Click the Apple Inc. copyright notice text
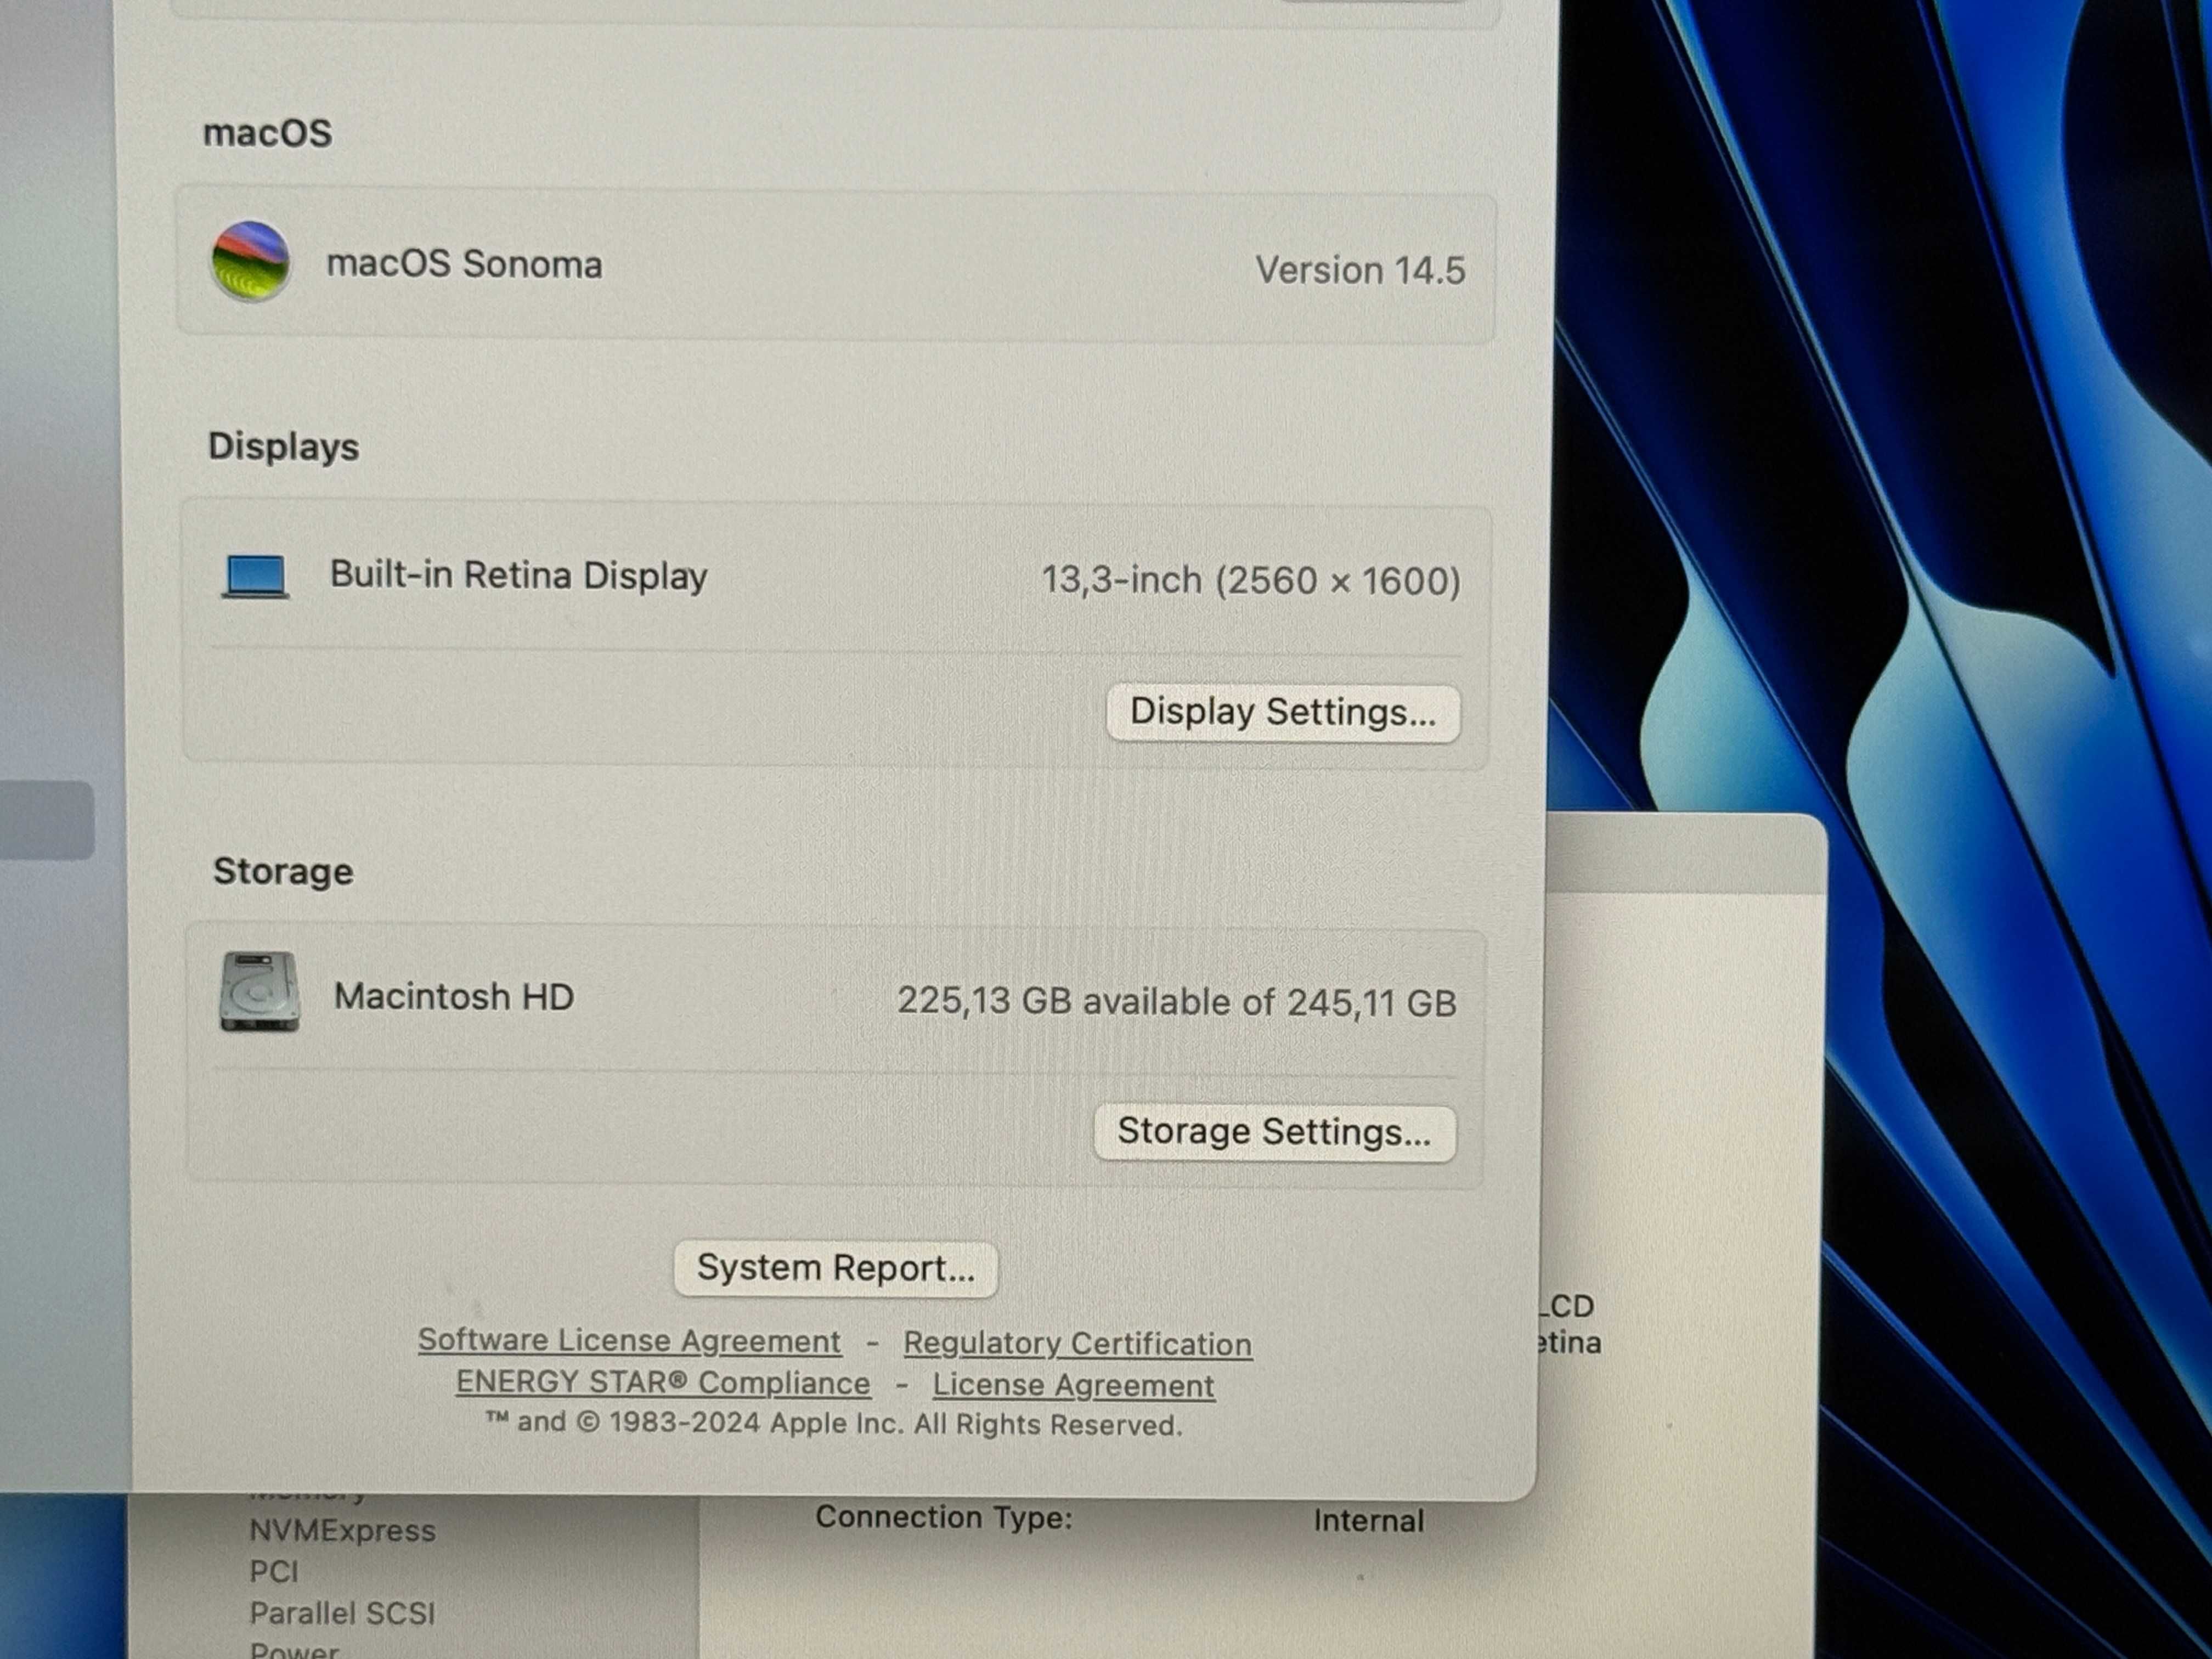This screenshot has height=1659, width=2212. click(x=834, y=1424)
